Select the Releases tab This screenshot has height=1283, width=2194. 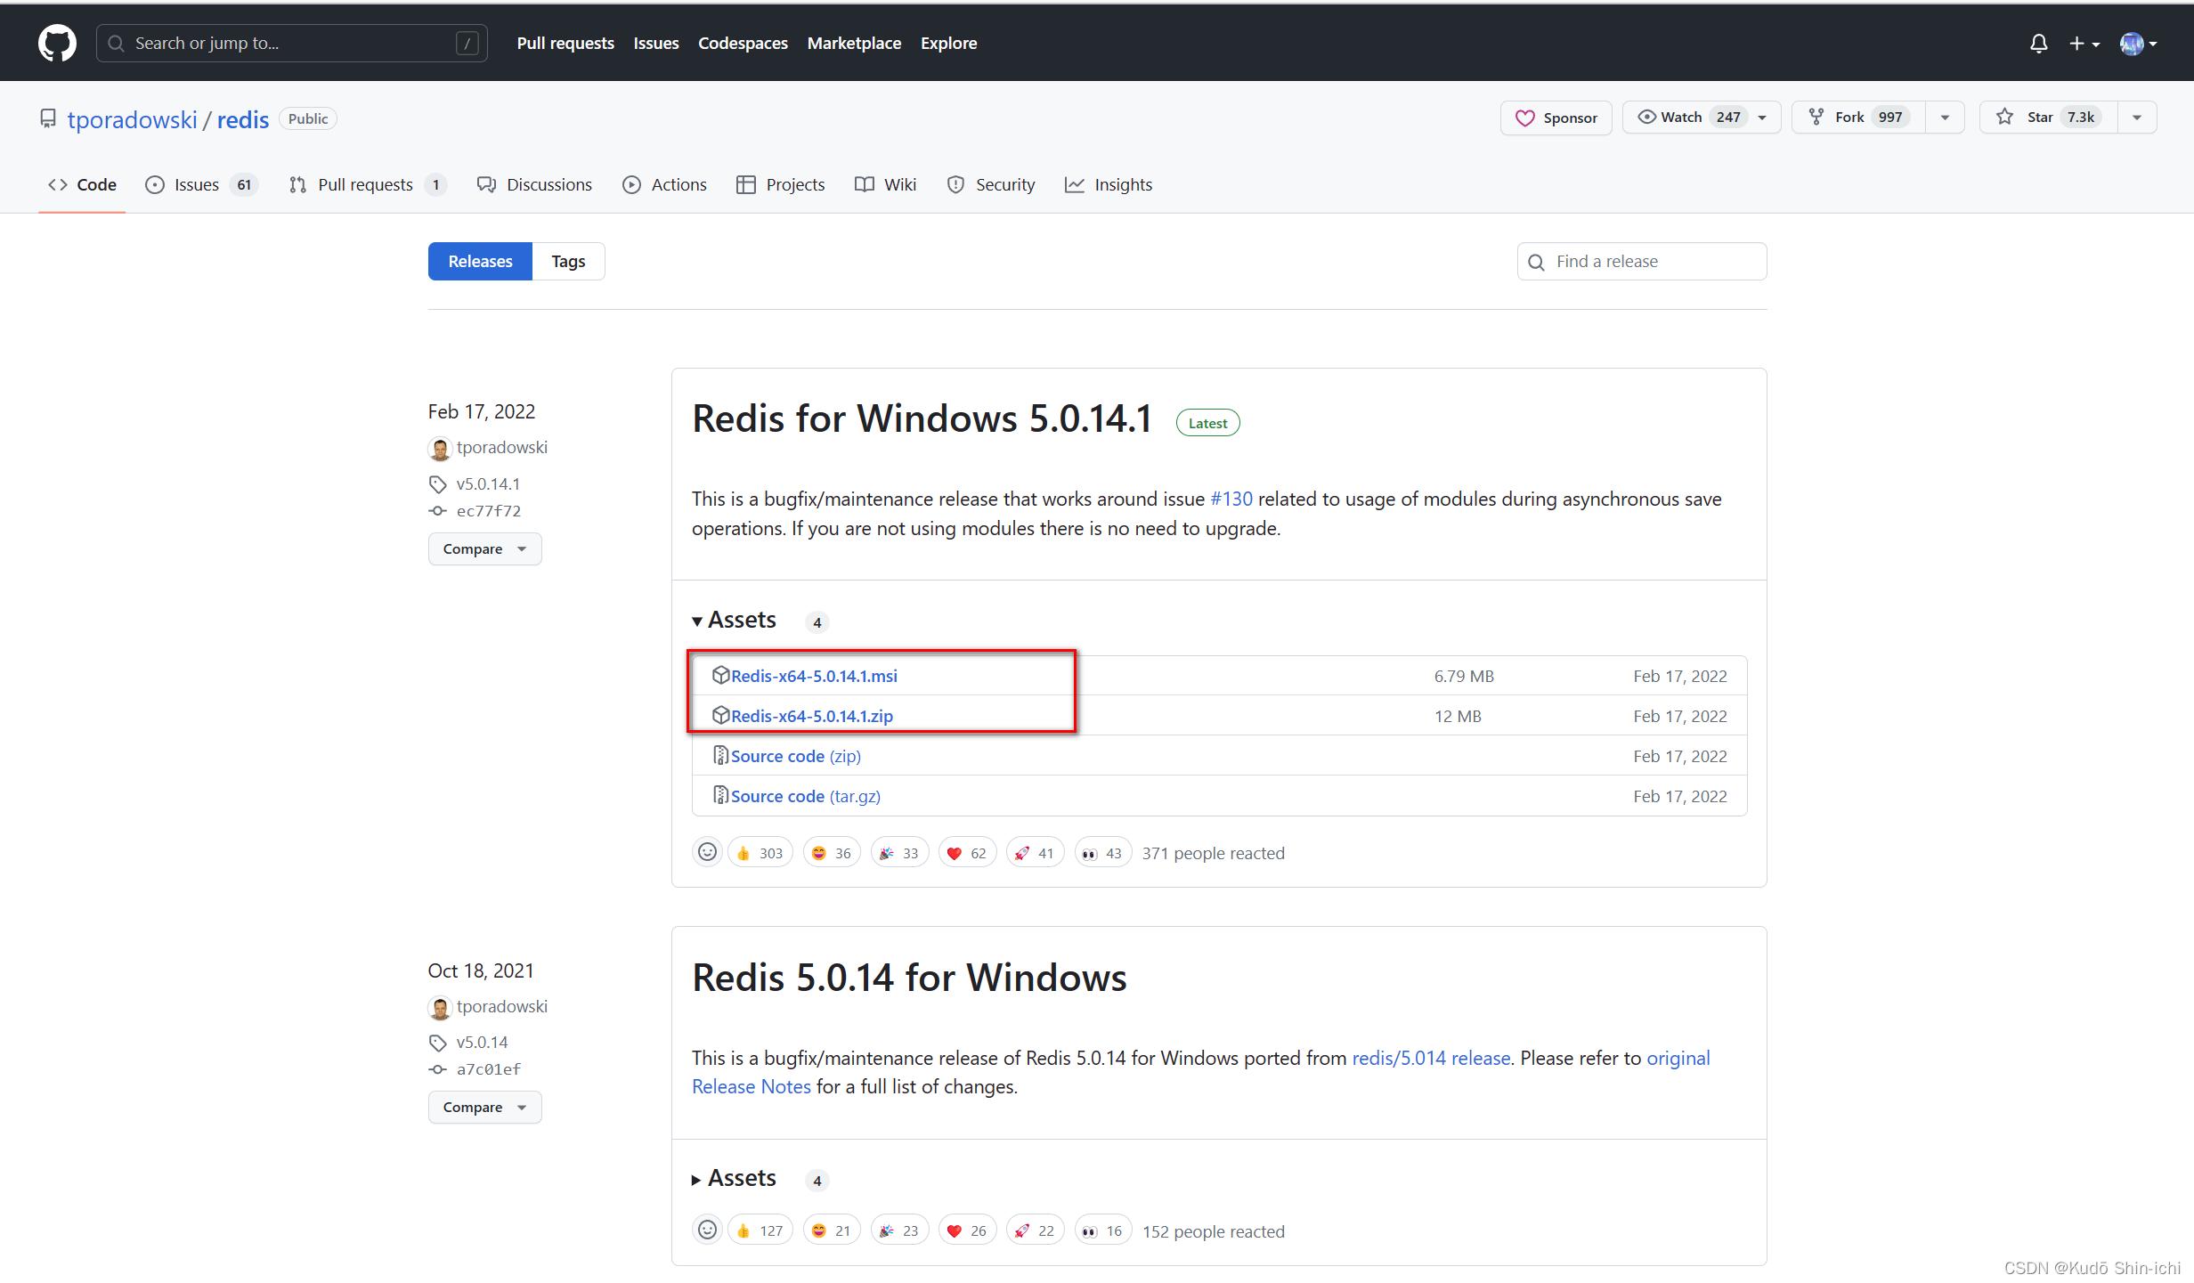[479, 261]
